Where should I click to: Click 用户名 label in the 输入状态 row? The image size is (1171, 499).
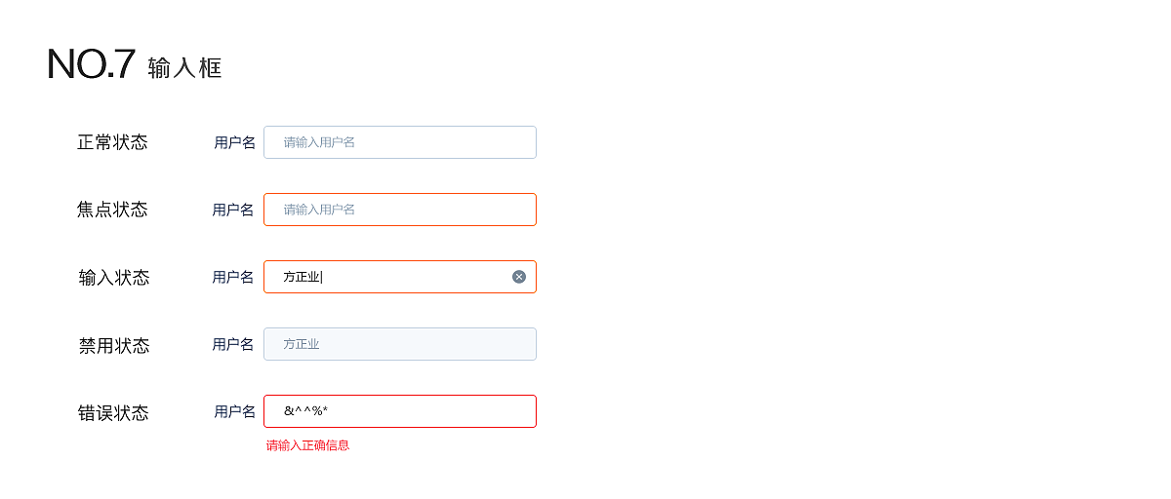point(233,277)
